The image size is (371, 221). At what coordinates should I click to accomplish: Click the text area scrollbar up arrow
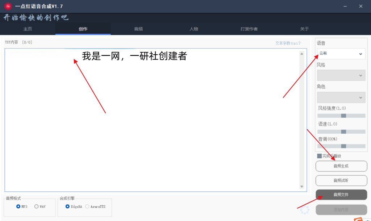(x=301, y=54)
